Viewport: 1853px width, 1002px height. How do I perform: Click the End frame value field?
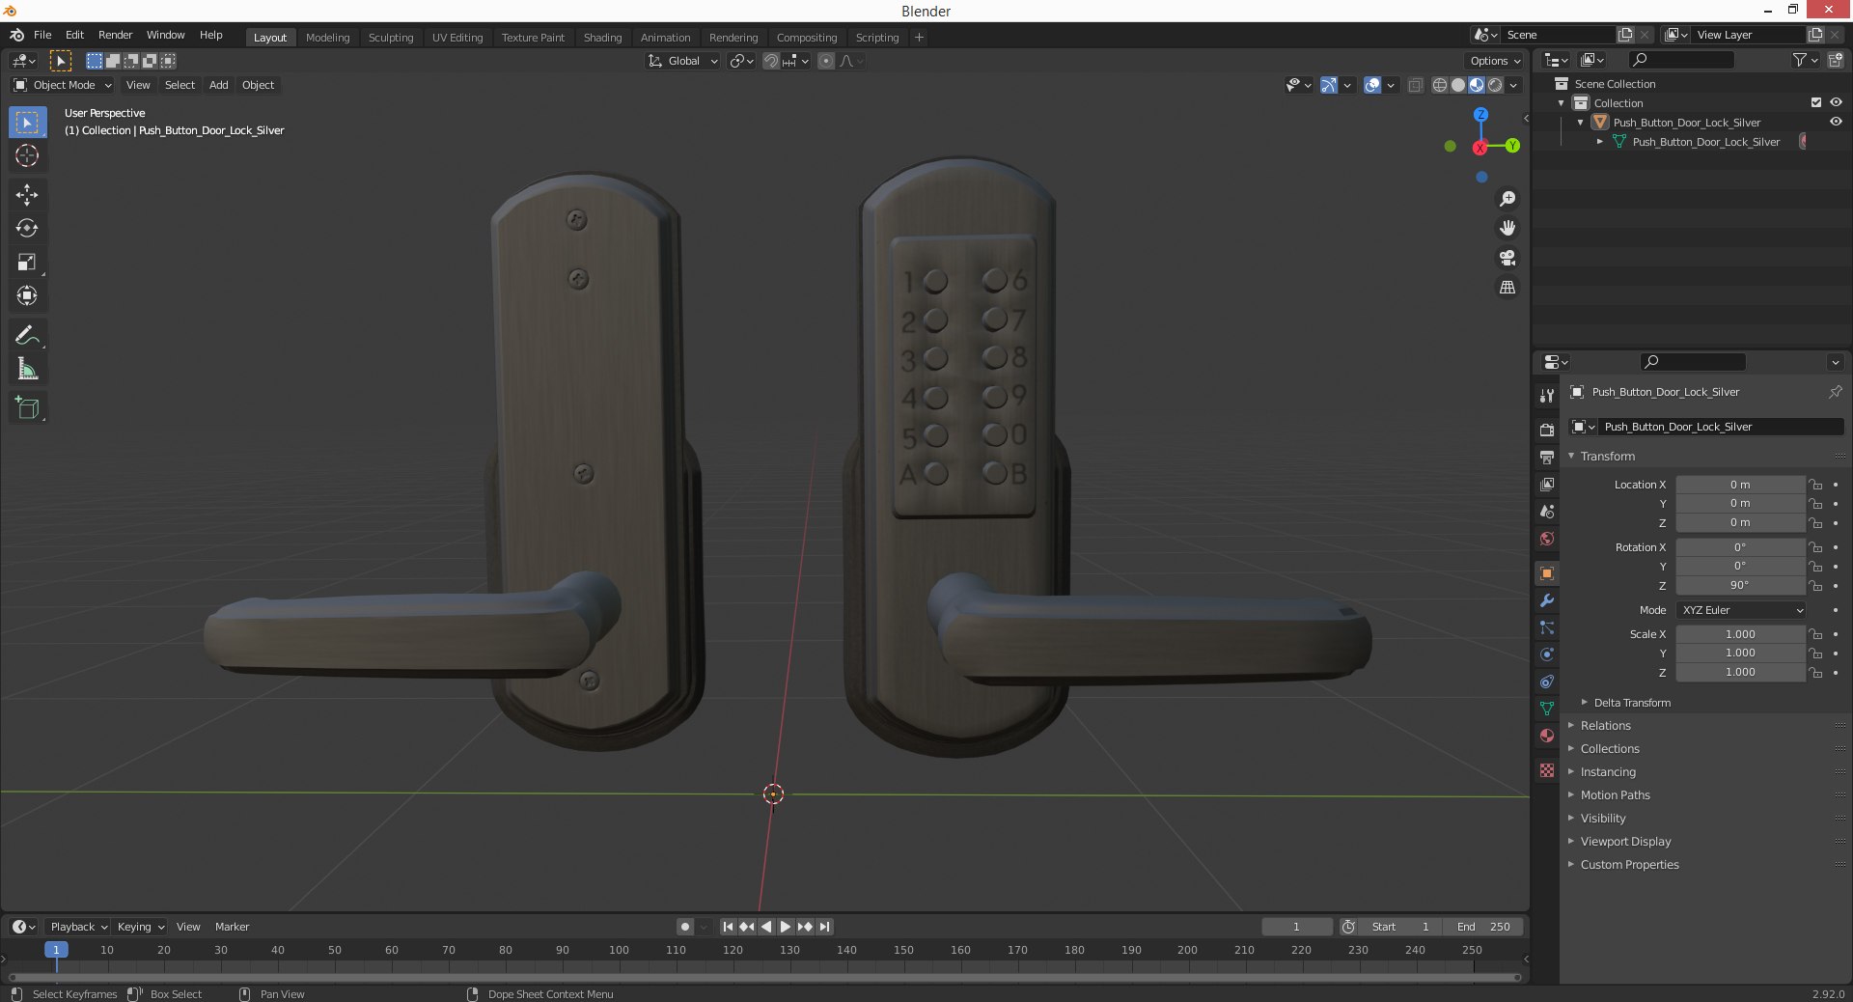(1483, 927)
